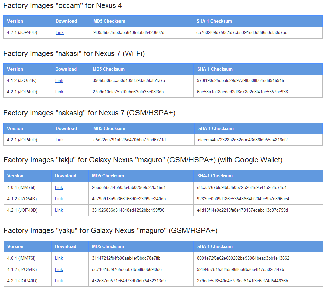
Task: Select SHA-1 value 92830c0b09d186c53548664bf2049c9b7c896ae4
Action: (x=243, y=199)
